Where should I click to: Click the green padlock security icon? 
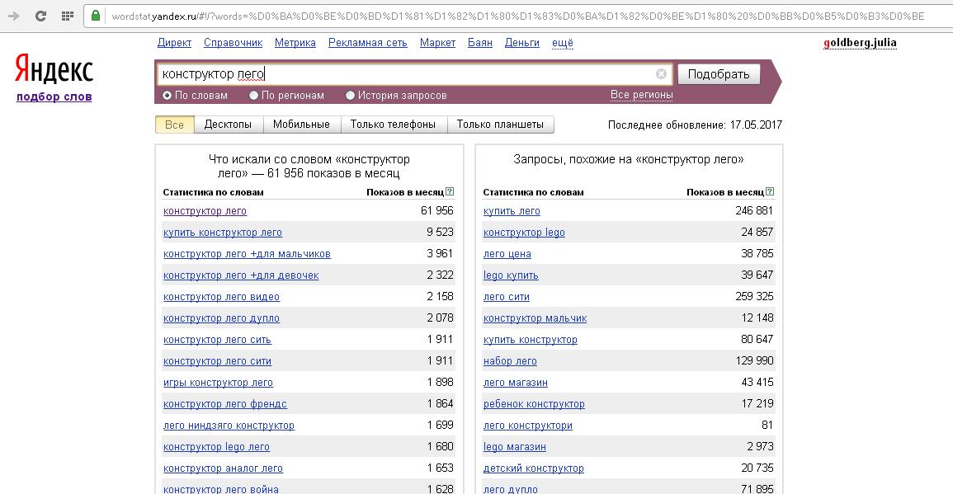[96, 16]
